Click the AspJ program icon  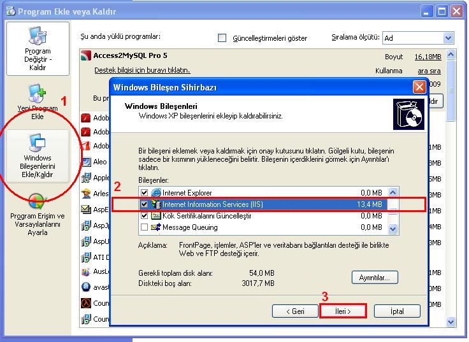[86, 225]
